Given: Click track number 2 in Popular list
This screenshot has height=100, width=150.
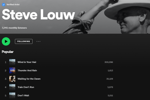Looking at the screenshot, I should click(x=6, y=71).
